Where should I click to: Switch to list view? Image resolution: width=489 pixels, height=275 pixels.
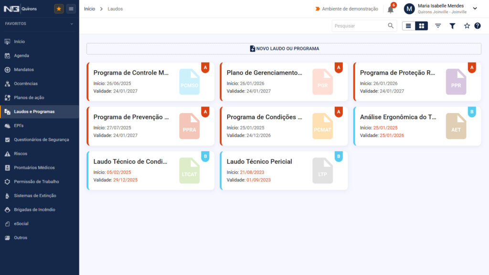pos(408,26)
